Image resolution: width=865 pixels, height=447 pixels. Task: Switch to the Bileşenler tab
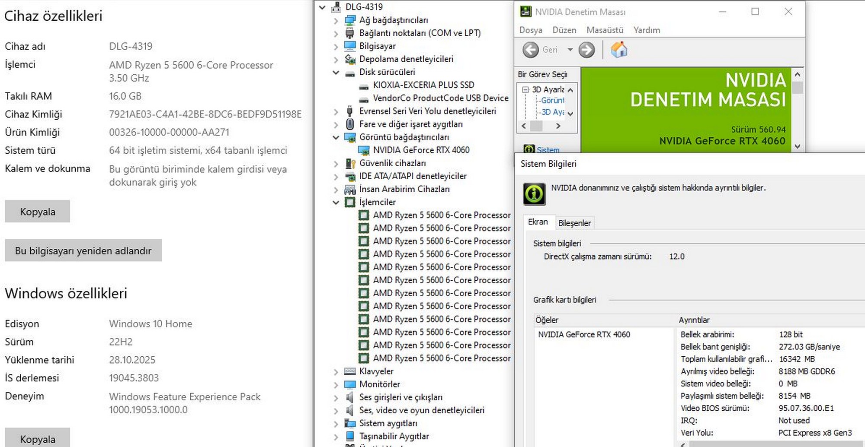click(574, 223)
